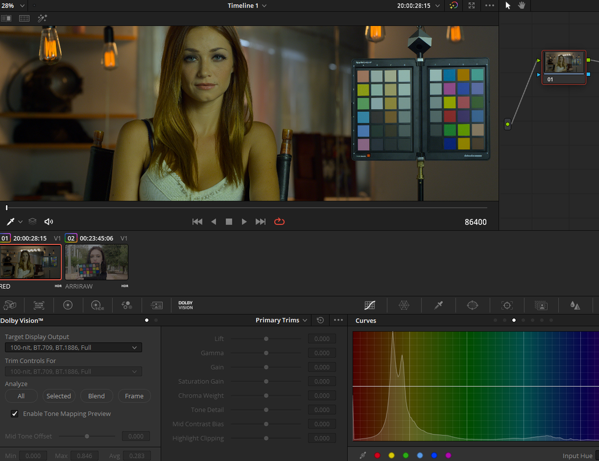Screen dimensions: 599x461
Task: Pick the red hue swatch under Curves
Action: coord(377,455)
